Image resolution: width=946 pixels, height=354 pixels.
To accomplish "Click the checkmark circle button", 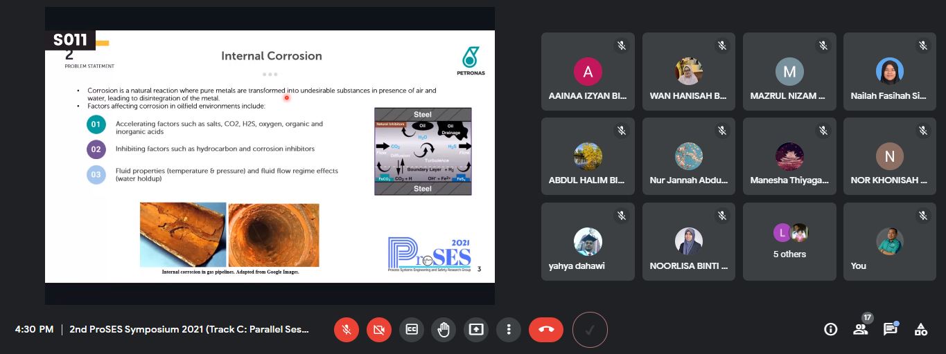I will (x=590, y=330).
